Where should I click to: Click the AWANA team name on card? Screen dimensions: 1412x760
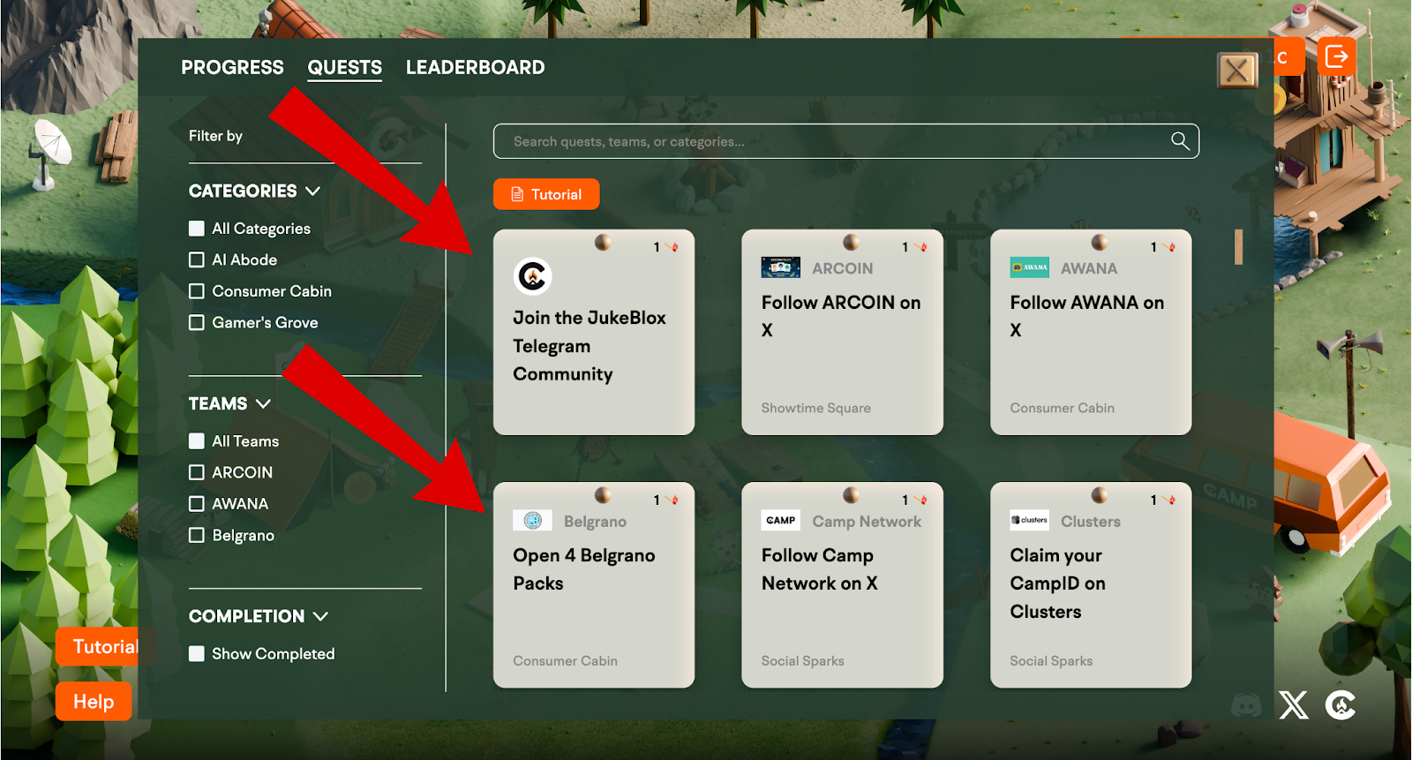tap(1089, 268)
